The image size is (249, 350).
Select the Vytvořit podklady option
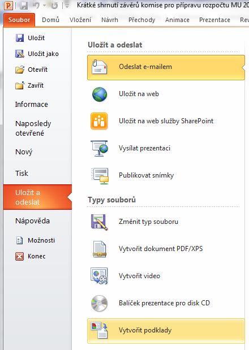coord(166,331)
